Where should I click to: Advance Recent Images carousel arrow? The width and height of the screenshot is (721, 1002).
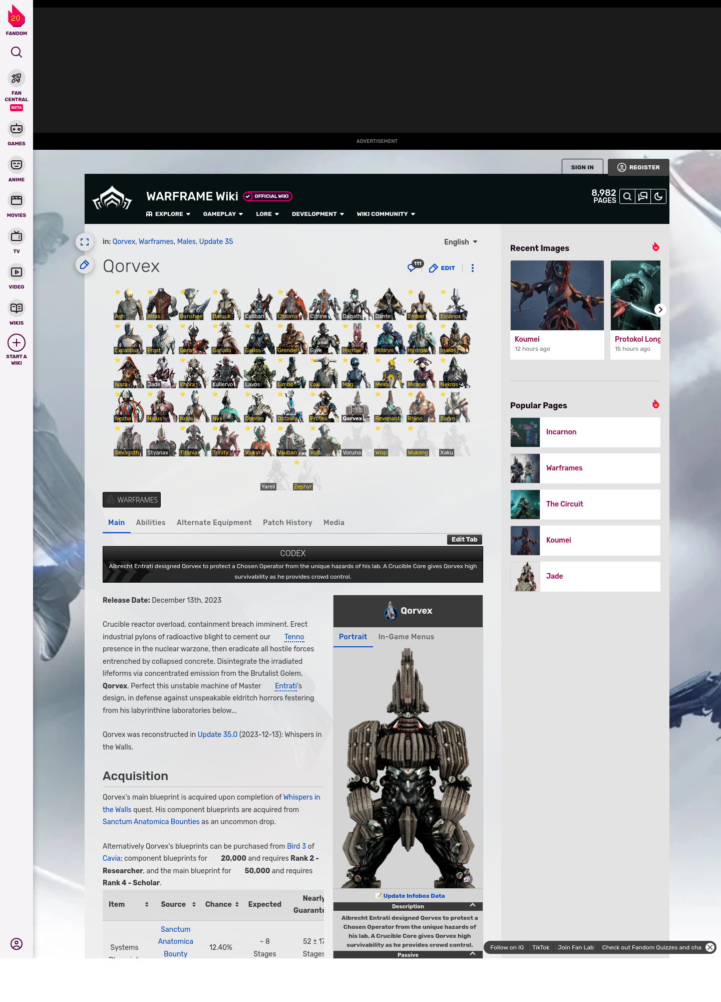click(660, 310)
